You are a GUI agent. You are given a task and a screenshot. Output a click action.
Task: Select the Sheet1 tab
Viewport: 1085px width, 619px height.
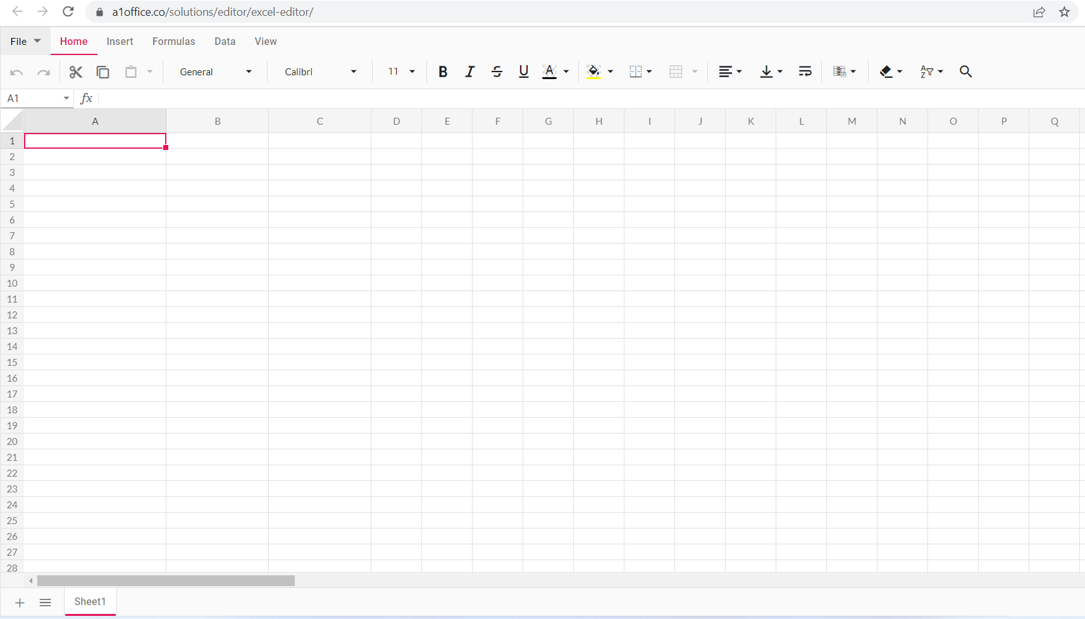(x=90, y=601)
